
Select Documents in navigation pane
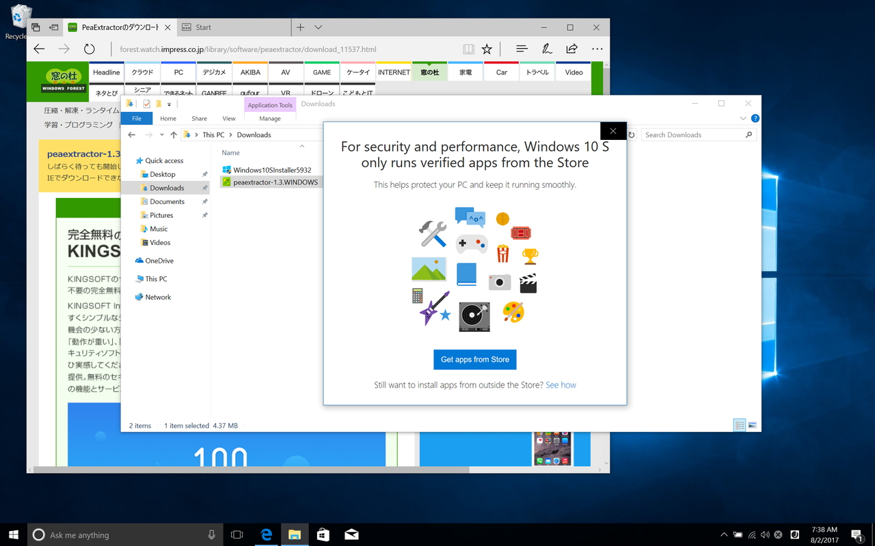[x=167, y=201]
